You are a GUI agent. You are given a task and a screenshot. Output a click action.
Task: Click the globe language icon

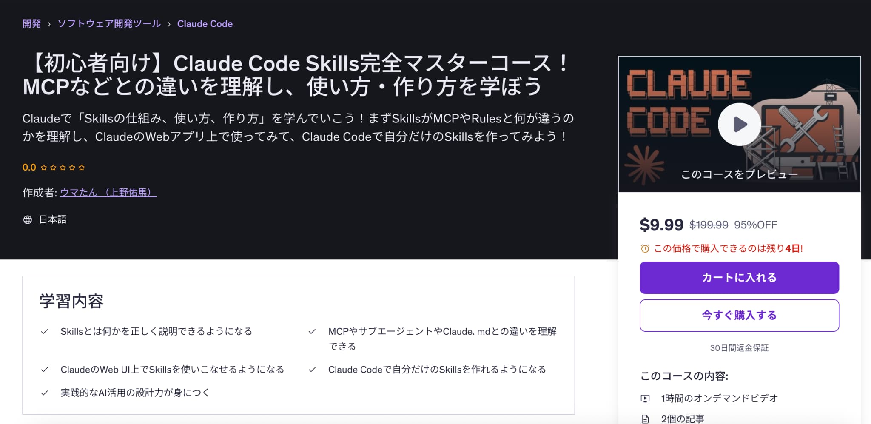(x=28, y=219)
